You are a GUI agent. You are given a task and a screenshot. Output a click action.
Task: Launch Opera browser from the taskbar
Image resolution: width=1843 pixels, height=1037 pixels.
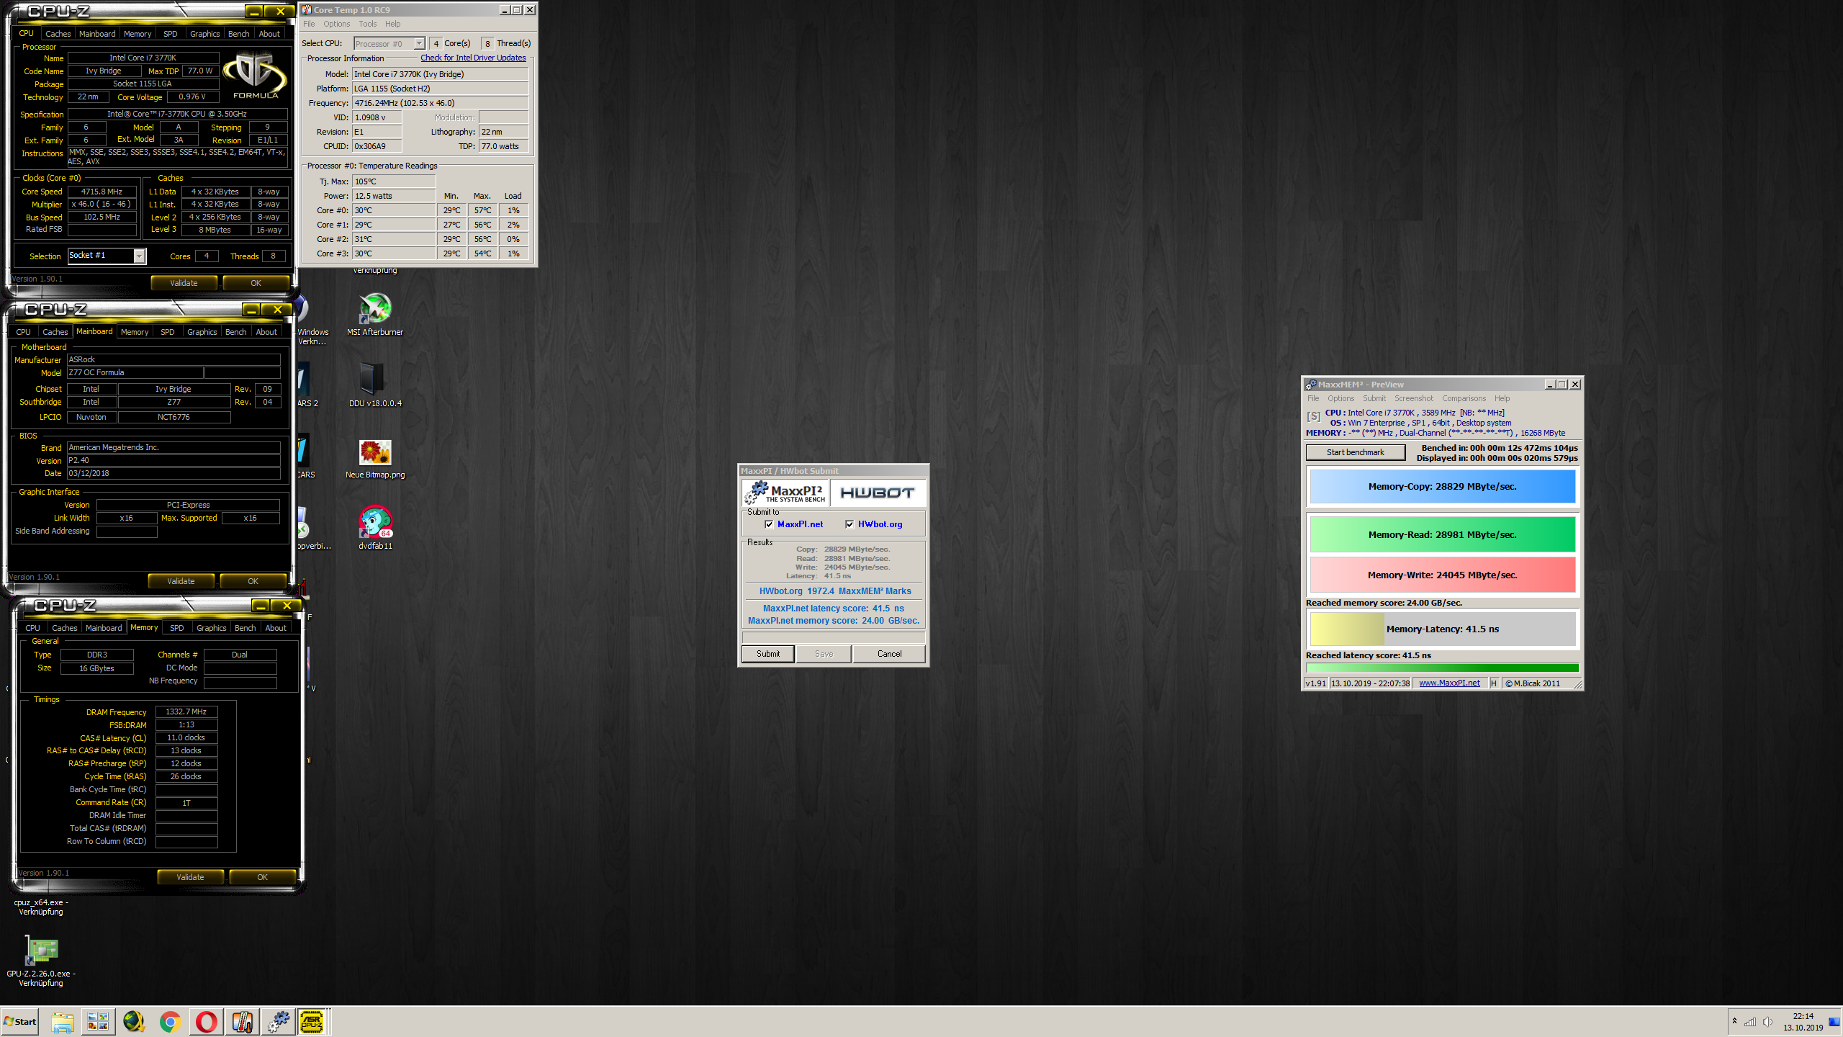pos(206,1021)
